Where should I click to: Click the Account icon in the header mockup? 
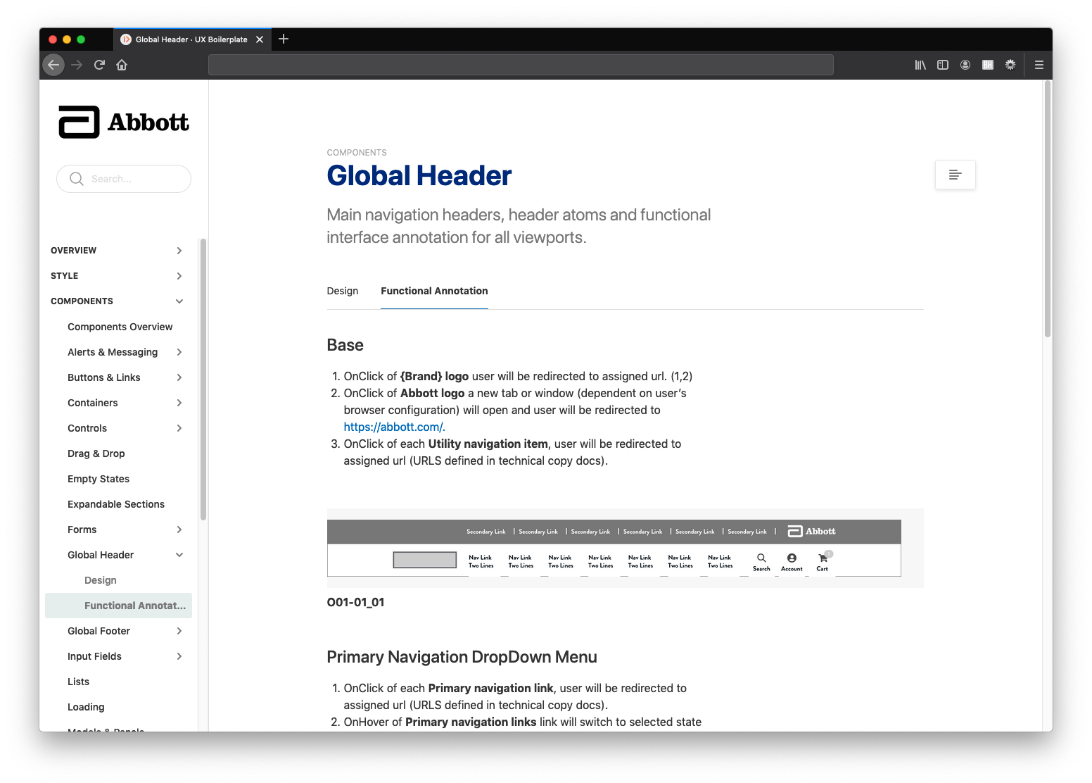[791, 560]
